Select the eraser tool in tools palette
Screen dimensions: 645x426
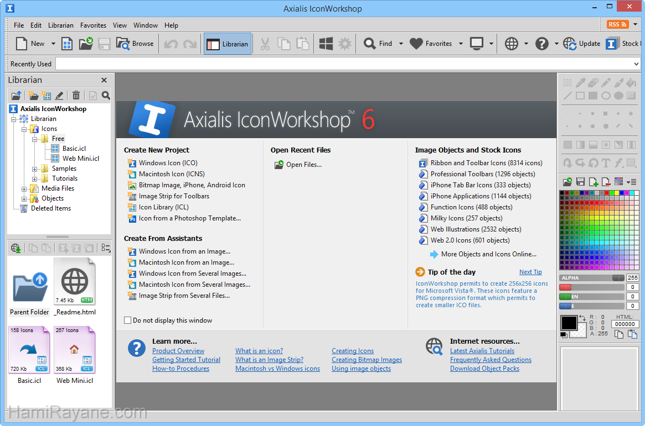coord(593,83)
